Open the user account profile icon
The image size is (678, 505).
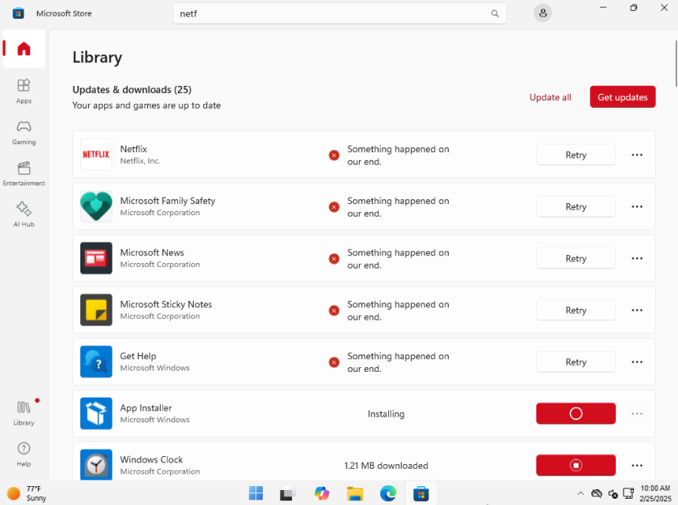point(543,13)
